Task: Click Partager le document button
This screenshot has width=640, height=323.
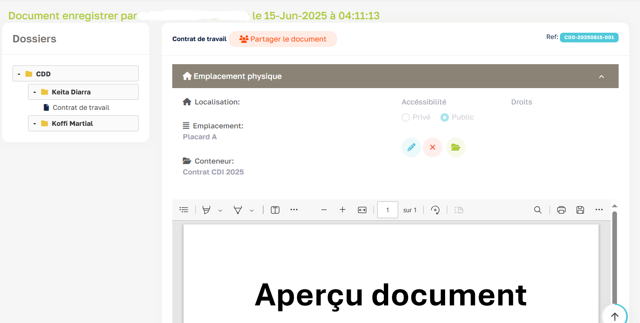Action: (283, 39)
